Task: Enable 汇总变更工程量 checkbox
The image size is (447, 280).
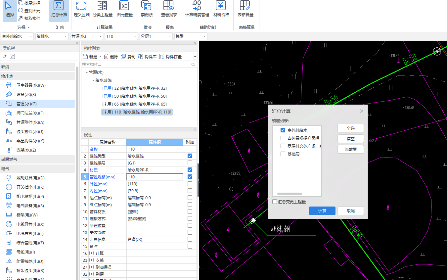Action: (x=275, y=202)
